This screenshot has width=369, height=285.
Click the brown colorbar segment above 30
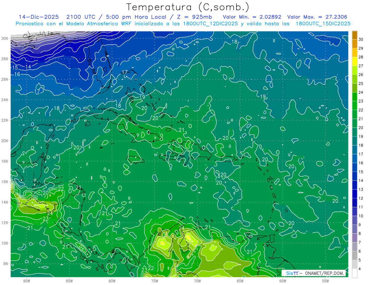coord(355,35)
